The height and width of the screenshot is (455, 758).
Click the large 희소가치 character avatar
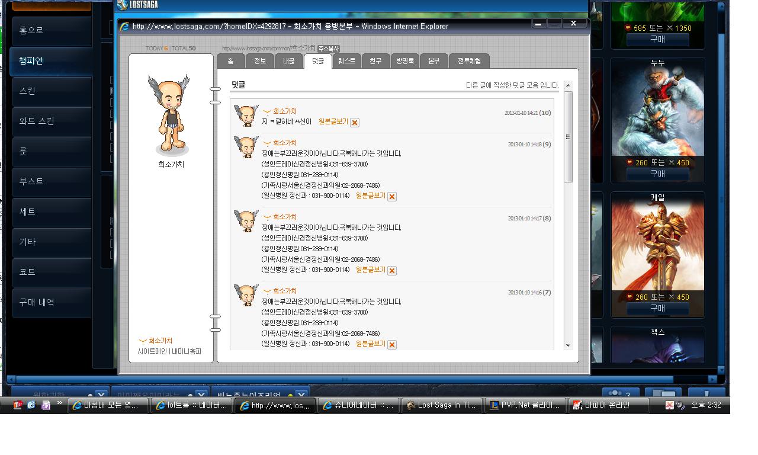(x=169, y=114)
